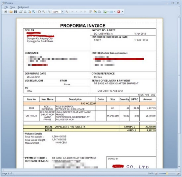
Task: Click unit price 89.12 cell
Action: [x=135, y=108]
